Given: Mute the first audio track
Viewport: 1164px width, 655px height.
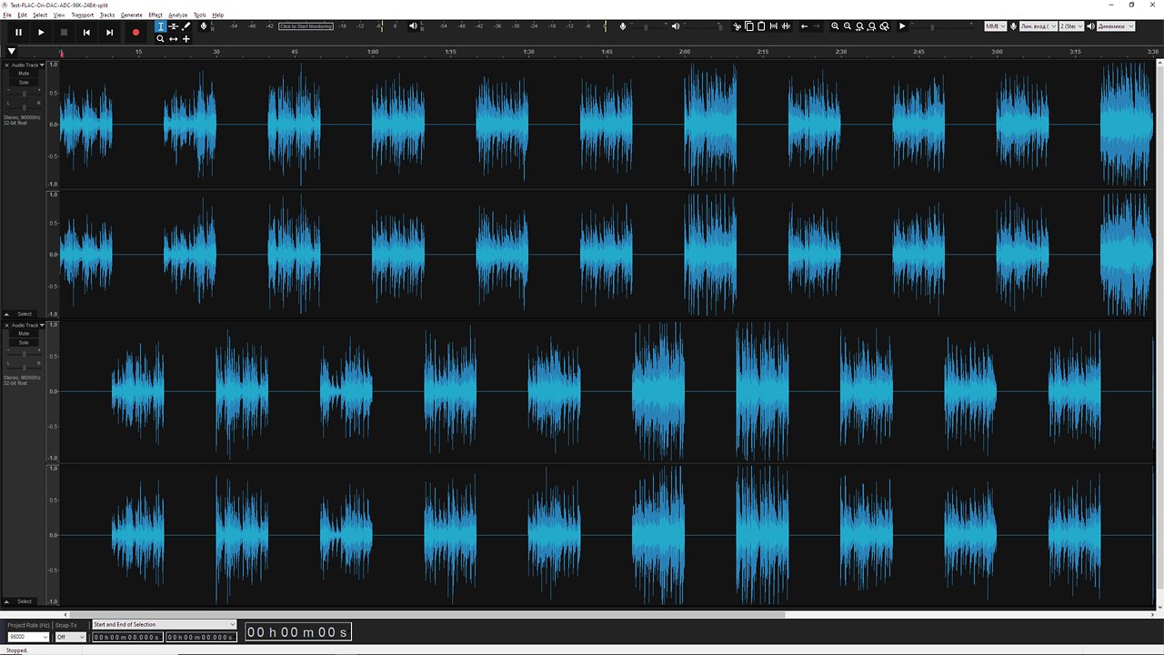Looking at the screenshot, I should 24,74.
